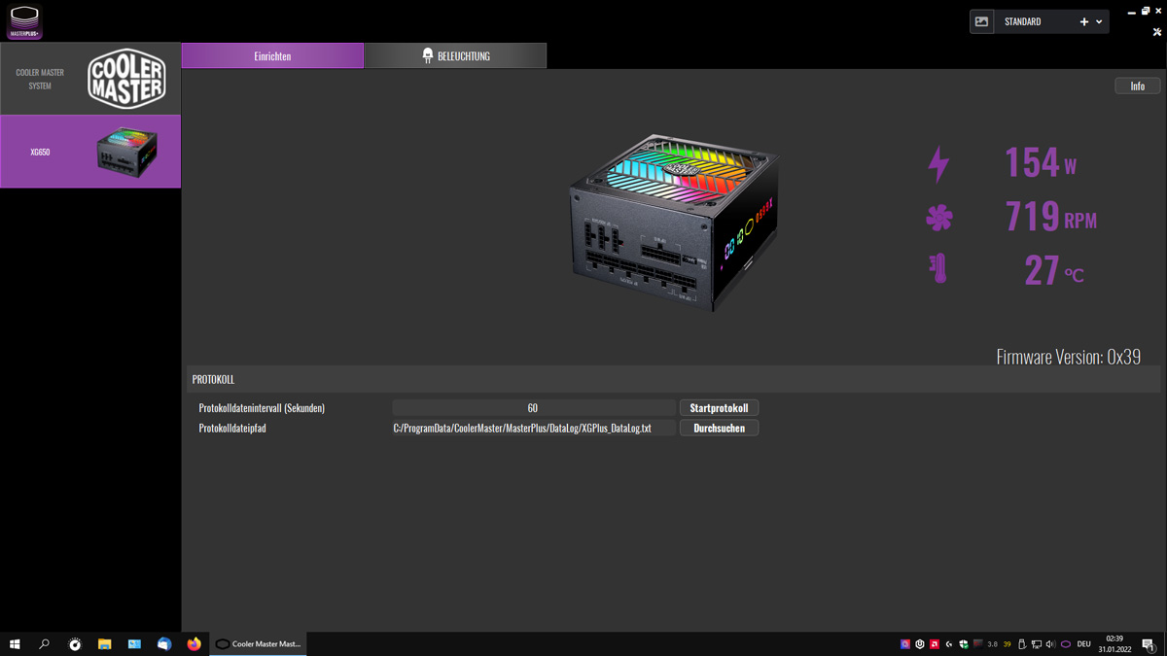The width and height of the screenshot is (1167, 656).
Task: Click the MasterPlus+ app logo icon
Action: [x=24, y=21]
